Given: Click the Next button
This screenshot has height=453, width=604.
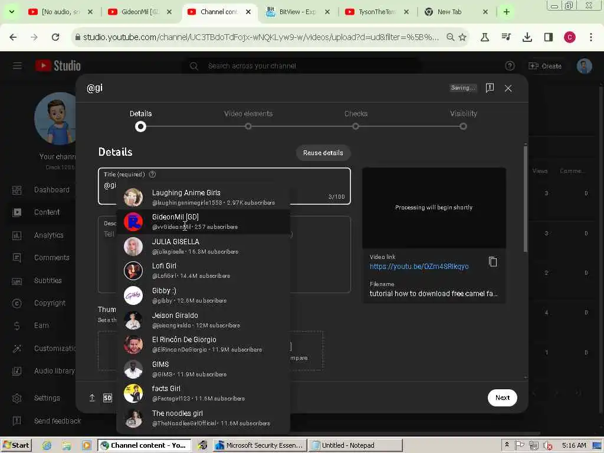Looking at the screenshot, I should [503, 398].
